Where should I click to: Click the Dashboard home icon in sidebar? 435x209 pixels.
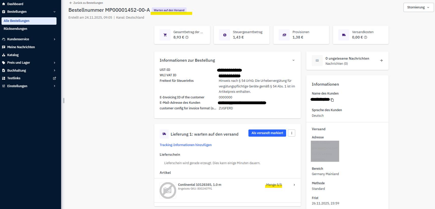pyautogui.click(x=4, y=4)
